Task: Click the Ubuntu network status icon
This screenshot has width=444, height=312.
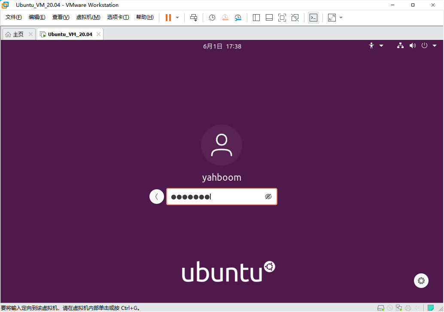Action: (400, 45)
